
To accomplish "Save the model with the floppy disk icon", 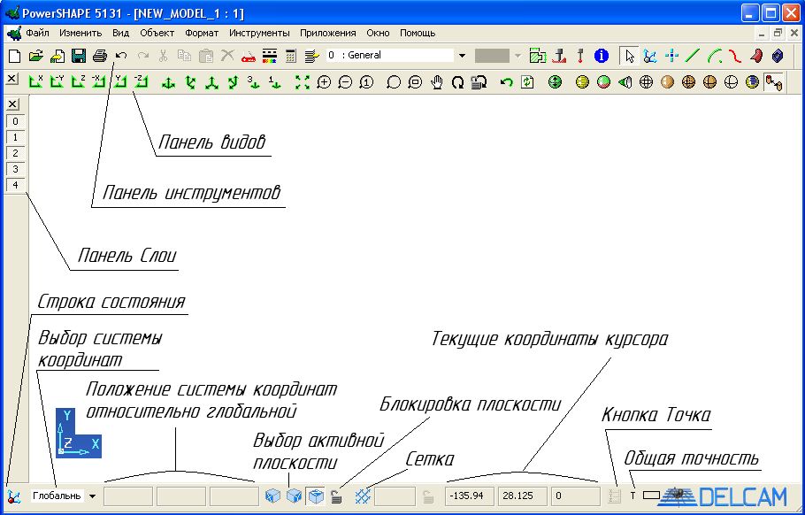I will 79,56.
